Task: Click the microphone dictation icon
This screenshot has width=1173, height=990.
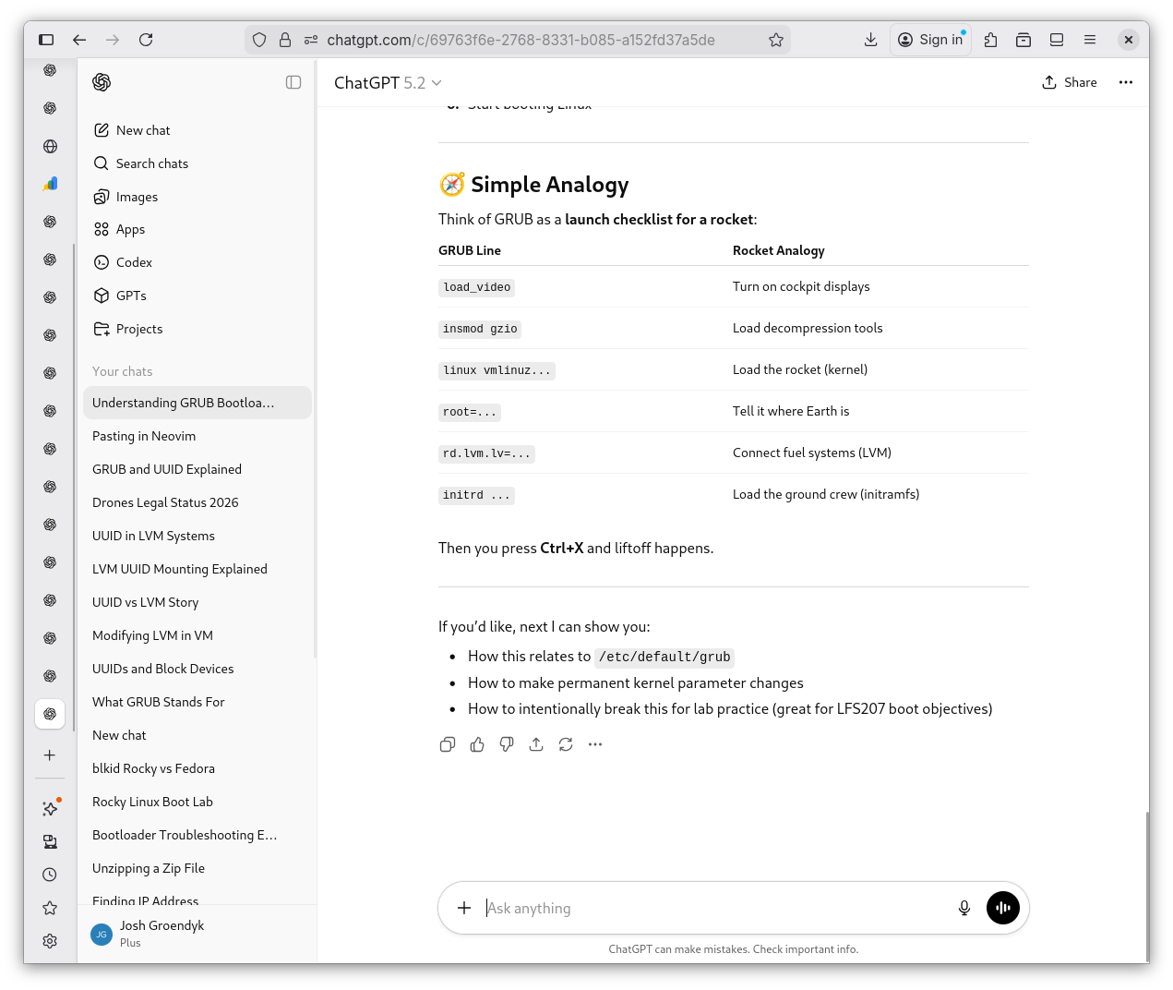Action: point(964,908)
